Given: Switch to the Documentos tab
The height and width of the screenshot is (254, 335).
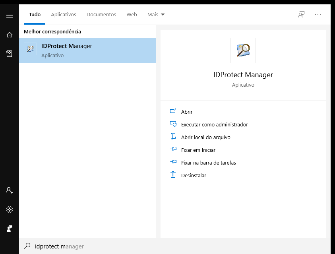Looking at the screenshot, I should [101, 15].
